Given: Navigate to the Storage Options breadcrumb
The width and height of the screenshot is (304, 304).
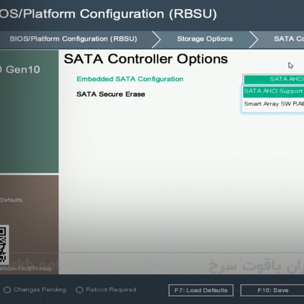Looking at the screenshot, I should click(205, 39).
